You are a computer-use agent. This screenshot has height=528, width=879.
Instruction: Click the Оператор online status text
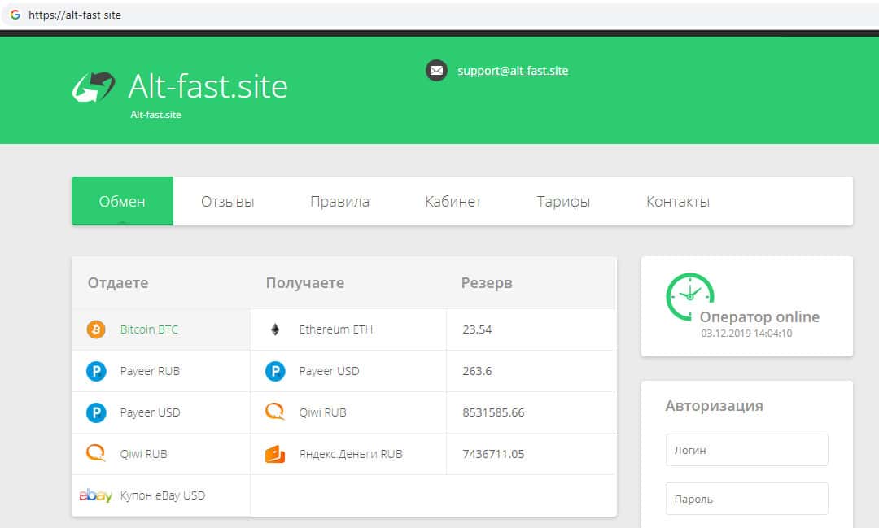pyautogui.click(x=759, y=316)
